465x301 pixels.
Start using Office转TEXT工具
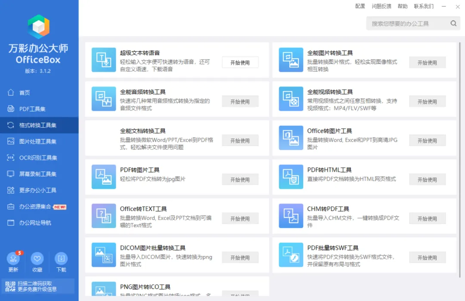(240, 219)
